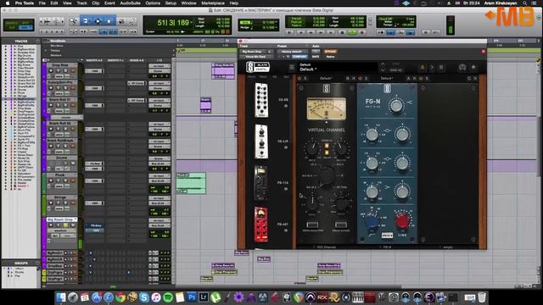Click the Stop transport button

pyautogui.click(x=342, y=32)
